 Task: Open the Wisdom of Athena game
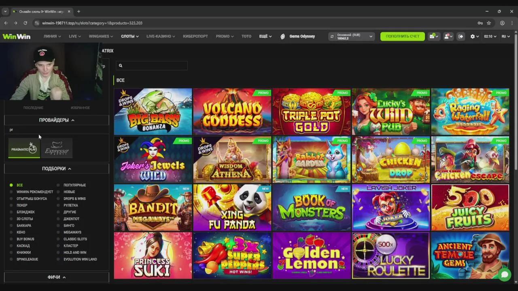tap(232, 160)
